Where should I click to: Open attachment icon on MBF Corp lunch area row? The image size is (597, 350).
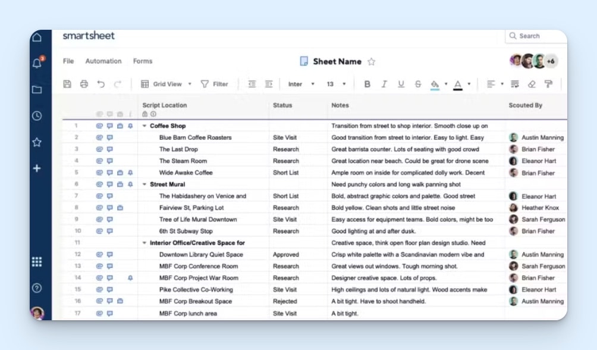[99, 314]
